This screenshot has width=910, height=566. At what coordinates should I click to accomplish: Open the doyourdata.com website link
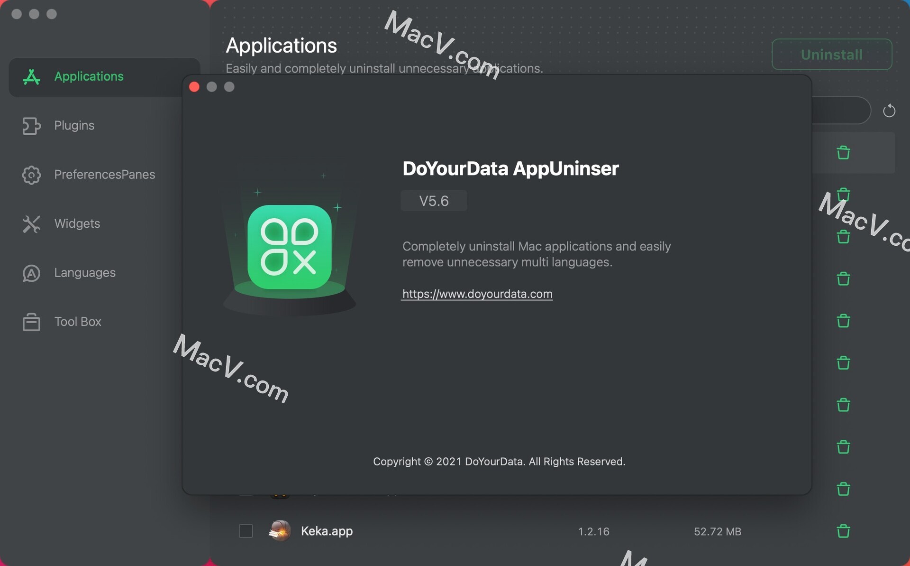477,294
